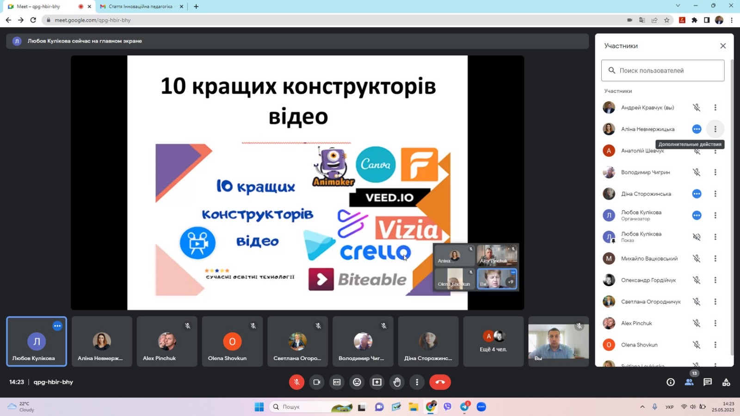
Task: Open more options in the call controls
Action: tap(417, 382)
